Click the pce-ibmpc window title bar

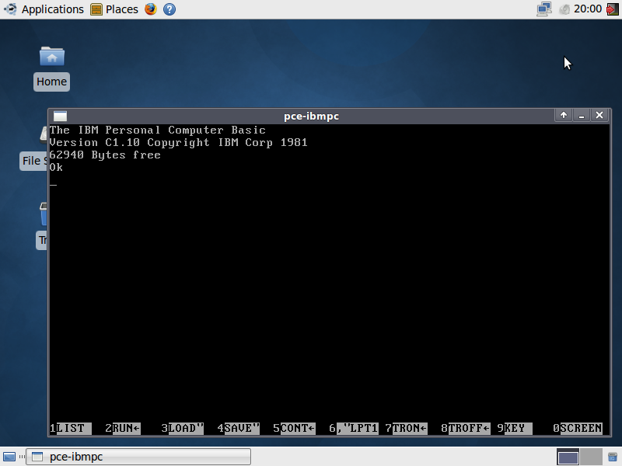pyautogui.click(x=311, y=116)
